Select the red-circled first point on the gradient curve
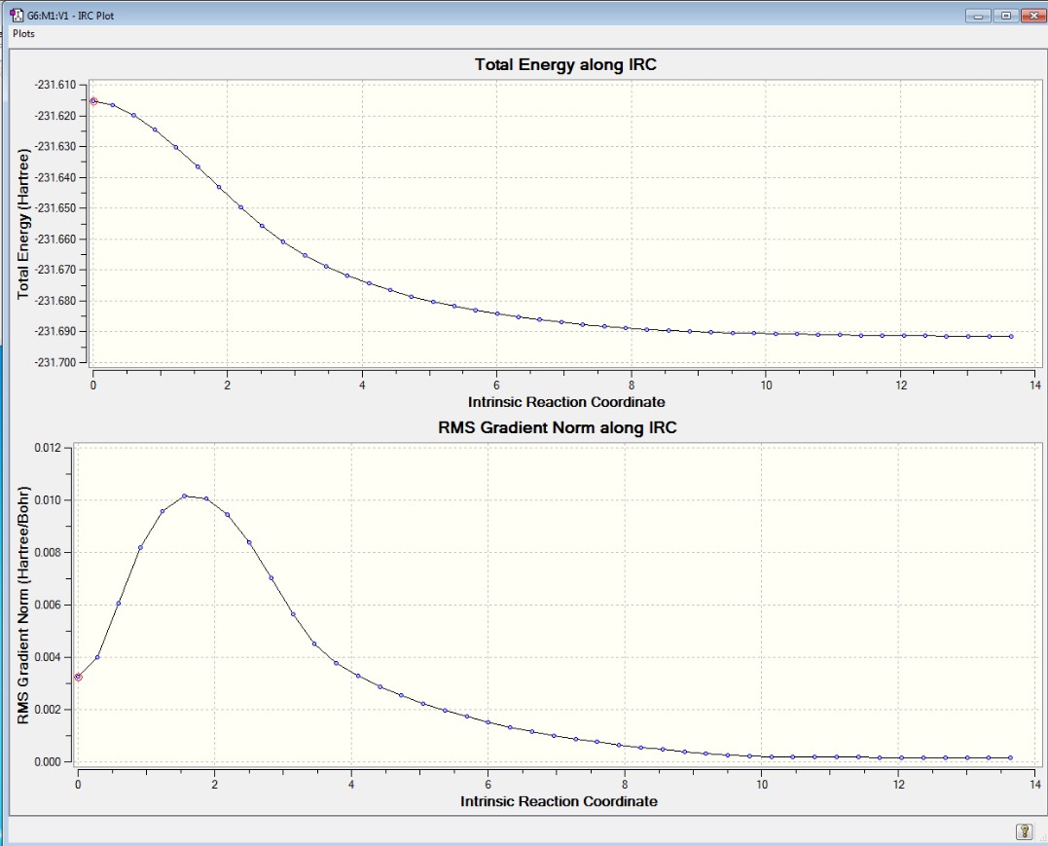Viewport: 1048px width, 846px height. (78, 678)
